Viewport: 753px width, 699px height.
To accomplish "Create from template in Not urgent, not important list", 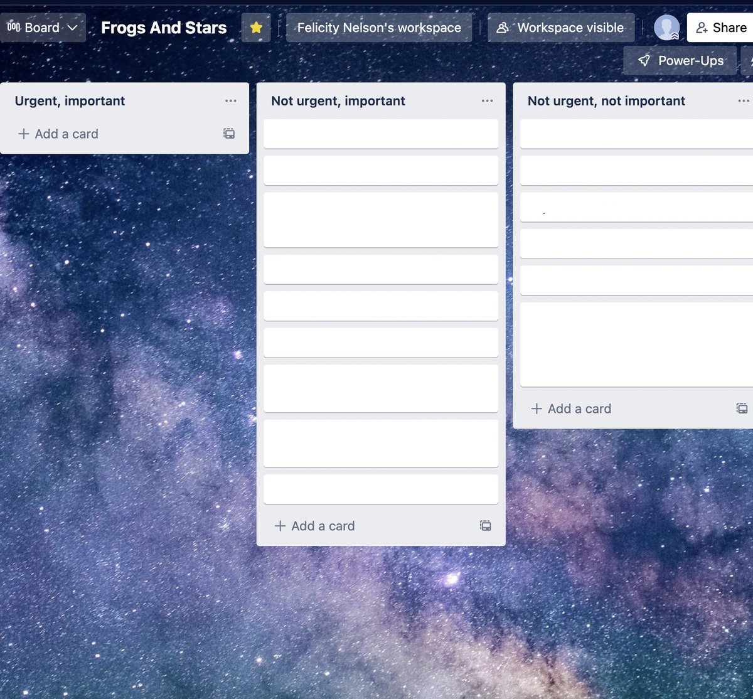I will [x=742, y=408].
